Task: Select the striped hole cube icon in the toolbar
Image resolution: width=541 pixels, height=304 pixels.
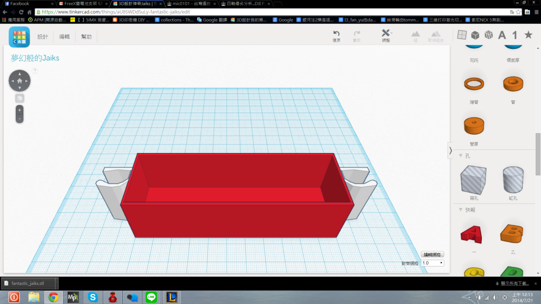Action: coord(489,35)
